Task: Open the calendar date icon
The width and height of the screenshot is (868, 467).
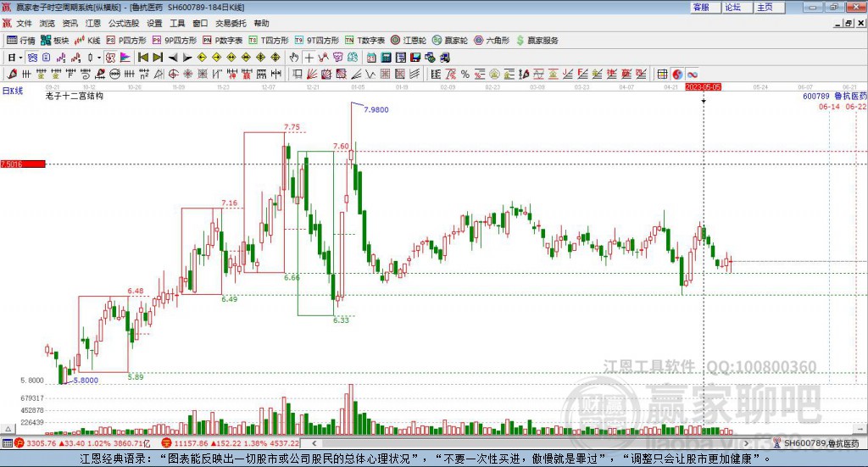Action: 371,58
